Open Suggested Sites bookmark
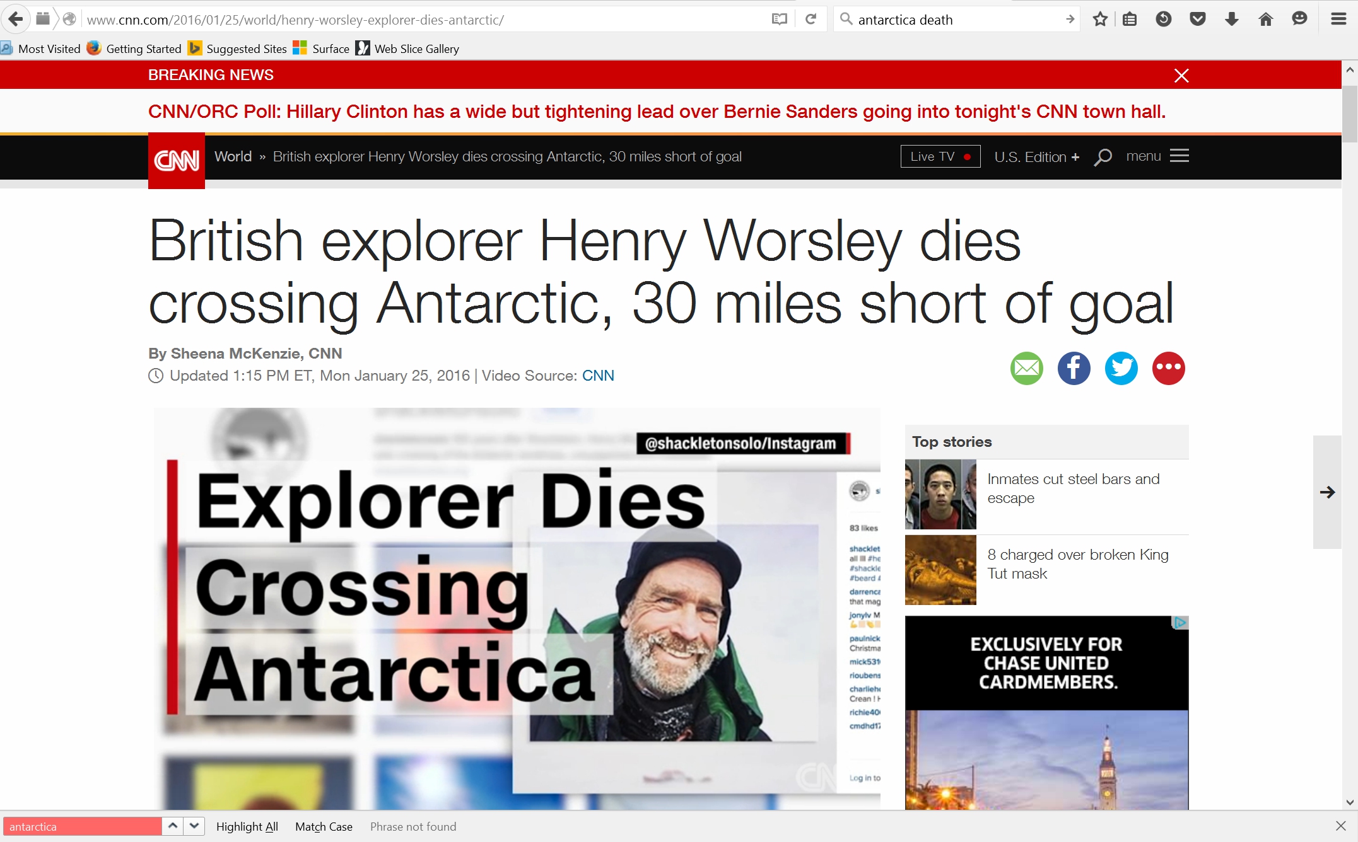The image size is (1358, 842). coord(238,49)
